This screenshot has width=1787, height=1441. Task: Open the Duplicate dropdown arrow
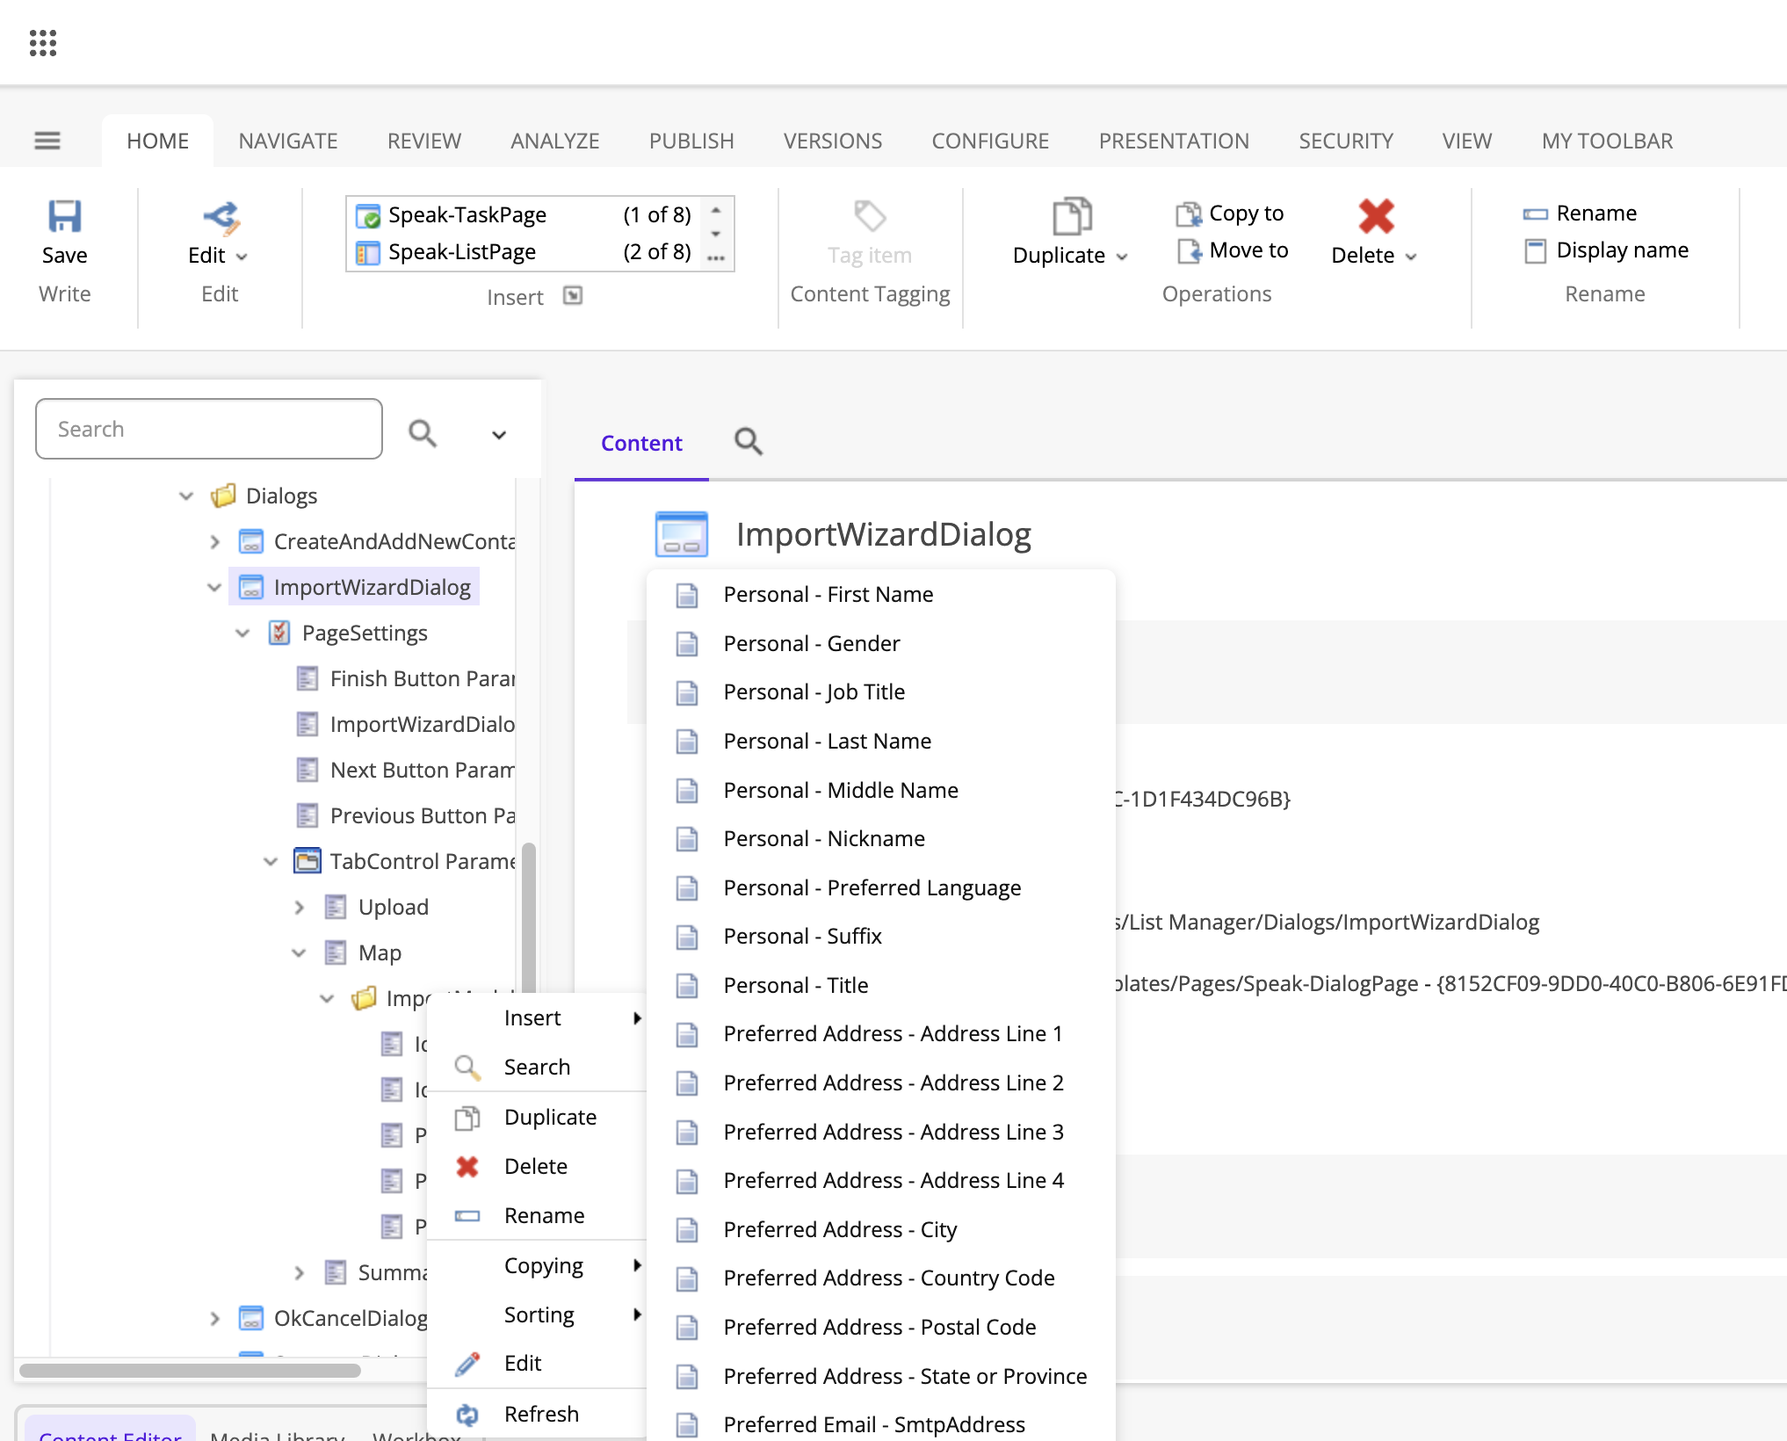(x=1122, y=257)
